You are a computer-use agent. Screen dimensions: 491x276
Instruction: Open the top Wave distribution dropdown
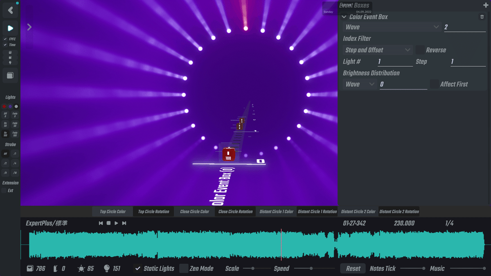tap(392, 27)
